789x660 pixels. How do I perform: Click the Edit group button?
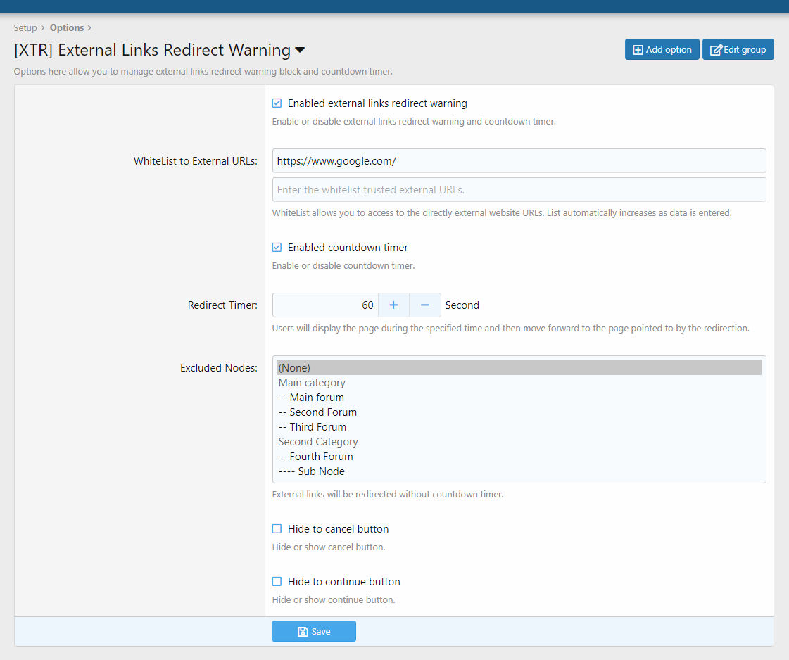coord(738,49)
